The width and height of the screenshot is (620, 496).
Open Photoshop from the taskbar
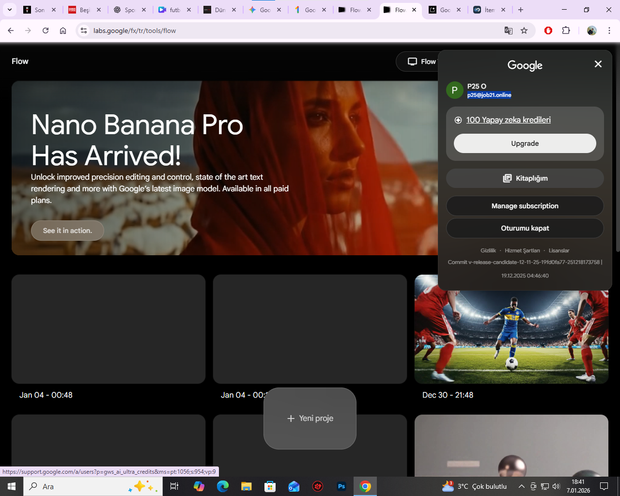(341, 486)
